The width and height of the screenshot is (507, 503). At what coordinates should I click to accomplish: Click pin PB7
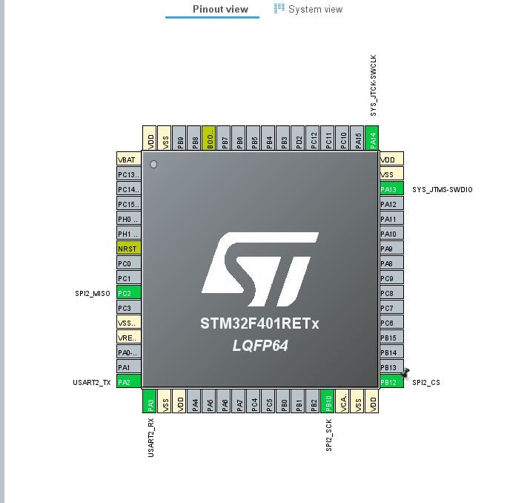223,138
